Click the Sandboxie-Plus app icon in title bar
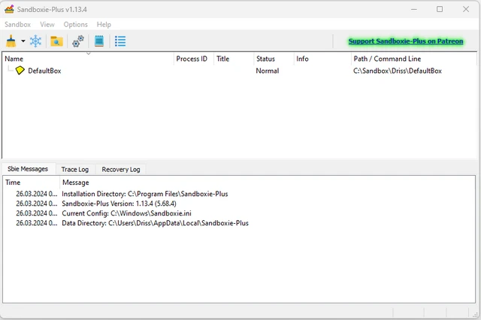481x320 pixels. (9, 9)
